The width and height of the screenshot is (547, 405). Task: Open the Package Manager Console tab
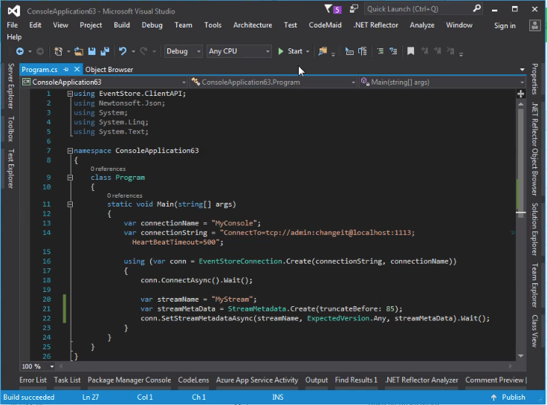point(129,380)
